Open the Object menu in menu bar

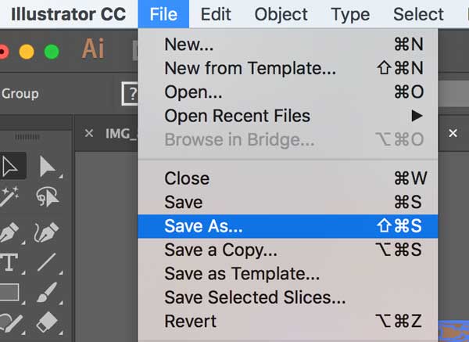point(281,14)
